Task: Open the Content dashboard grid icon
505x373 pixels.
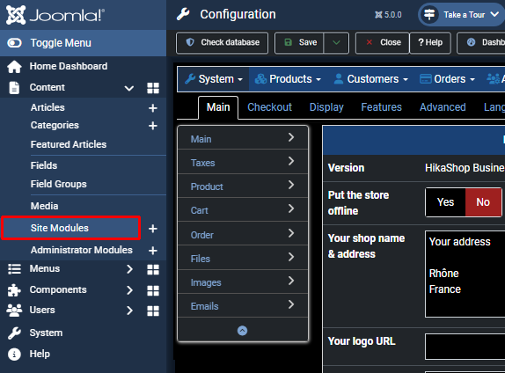Action: pos(153,88)
